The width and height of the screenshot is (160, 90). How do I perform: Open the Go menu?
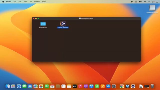[31, 2]
